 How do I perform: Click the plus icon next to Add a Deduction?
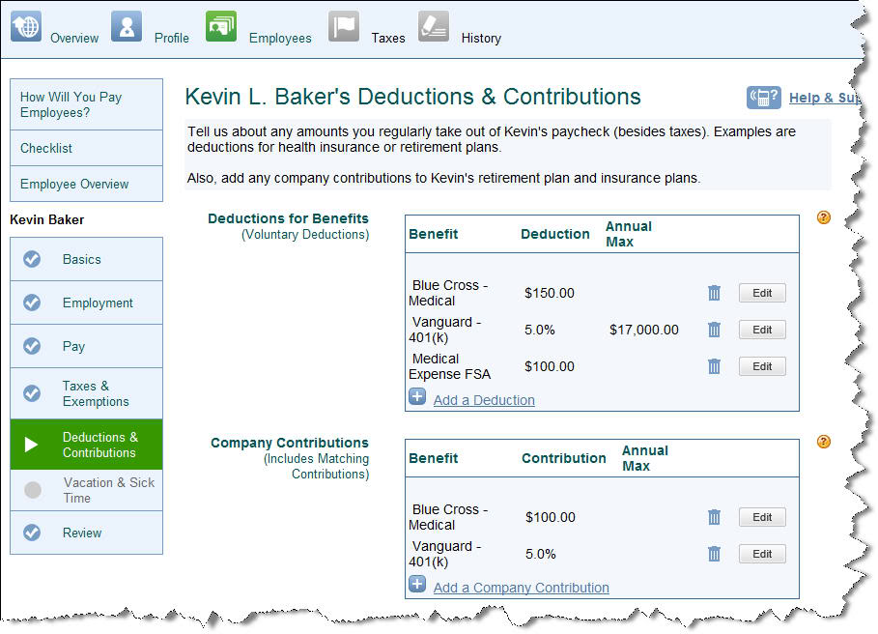coord(417,396)
